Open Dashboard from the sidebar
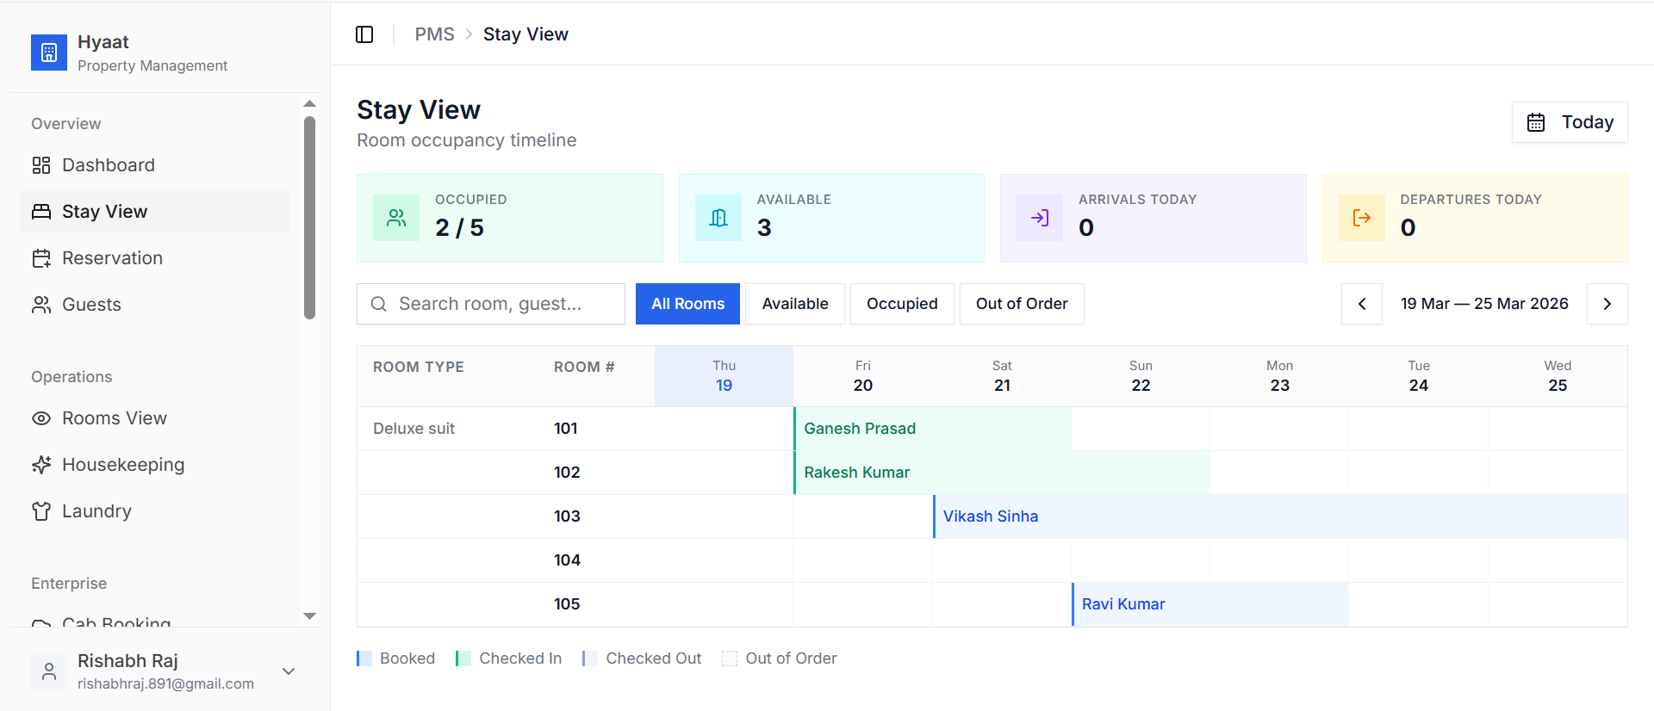The width and height of the screenshot is (1654, 711). (x=155, y=165)
